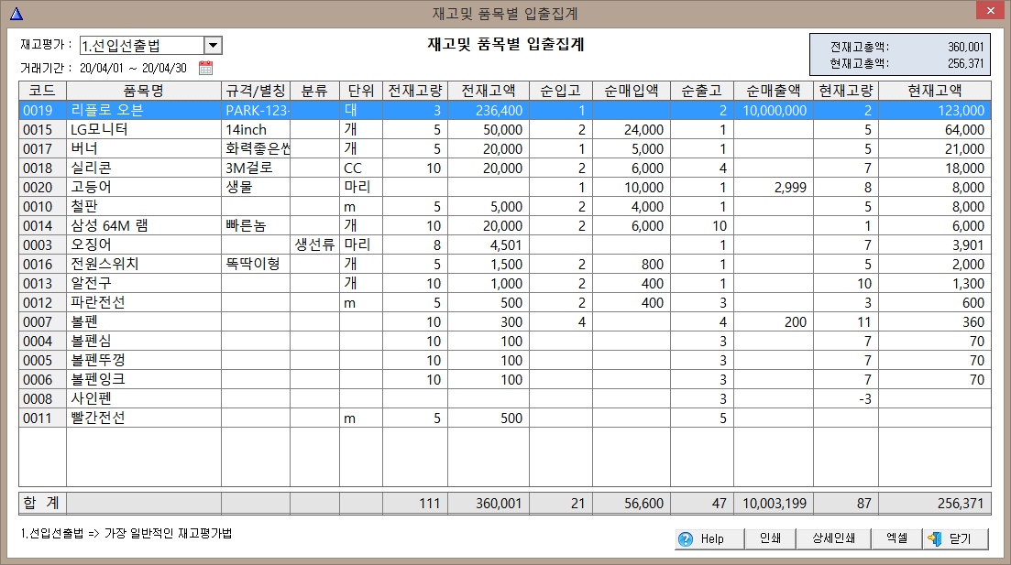Click the 화력좋은 규격 cell for 버너
This screenshot has height=565, width=1011.
[256, 149]
